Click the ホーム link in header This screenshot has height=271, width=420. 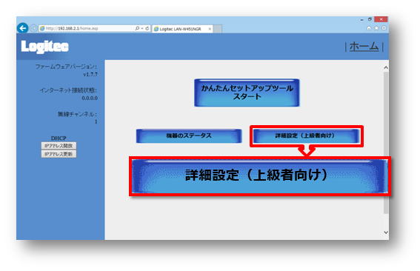coord(364,47)
